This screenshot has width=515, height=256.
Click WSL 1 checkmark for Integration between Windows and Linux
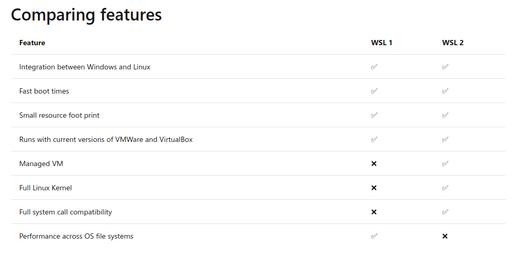(374, 67)
